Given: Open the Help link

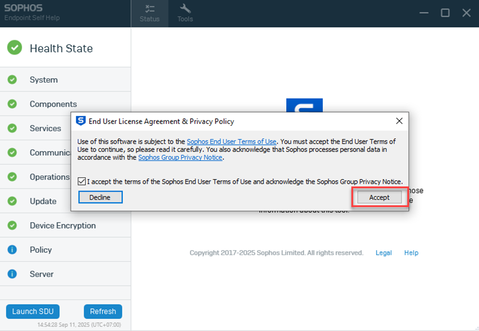Looking at the screenshot, I should [x=411, y=253].
